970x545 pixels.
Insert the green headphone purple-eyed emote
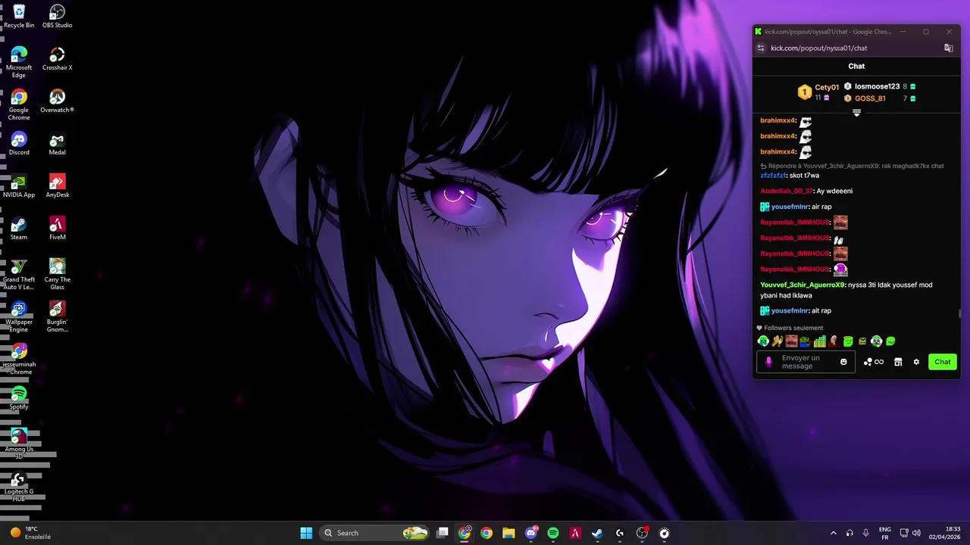pyautogui.click(x=876, y=341)
